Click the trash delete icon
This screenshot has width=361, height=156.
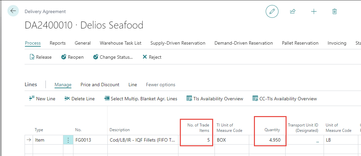click(334, 11)
